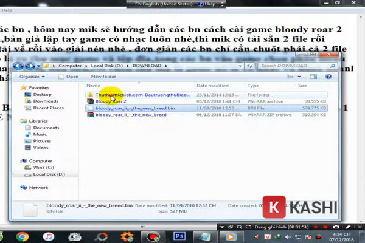365x243 pixels.
Task: Click Help on the language bar
Action: 207,4
